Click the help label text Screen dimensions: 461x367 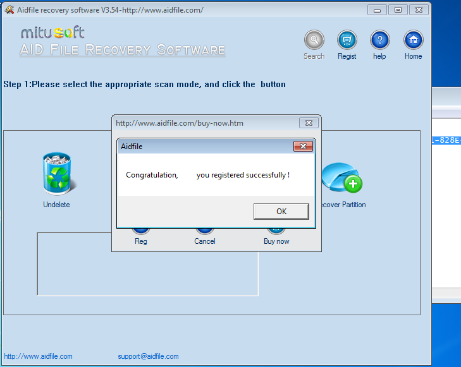[x=379, y=56]
